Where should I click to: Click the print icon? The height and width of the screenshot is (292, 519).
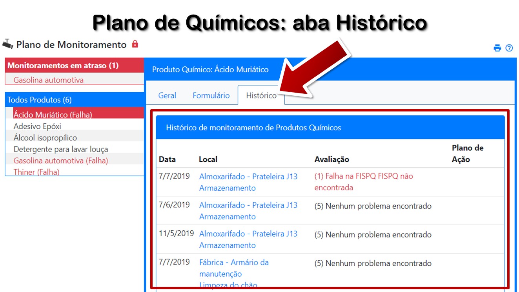[497, 48]
